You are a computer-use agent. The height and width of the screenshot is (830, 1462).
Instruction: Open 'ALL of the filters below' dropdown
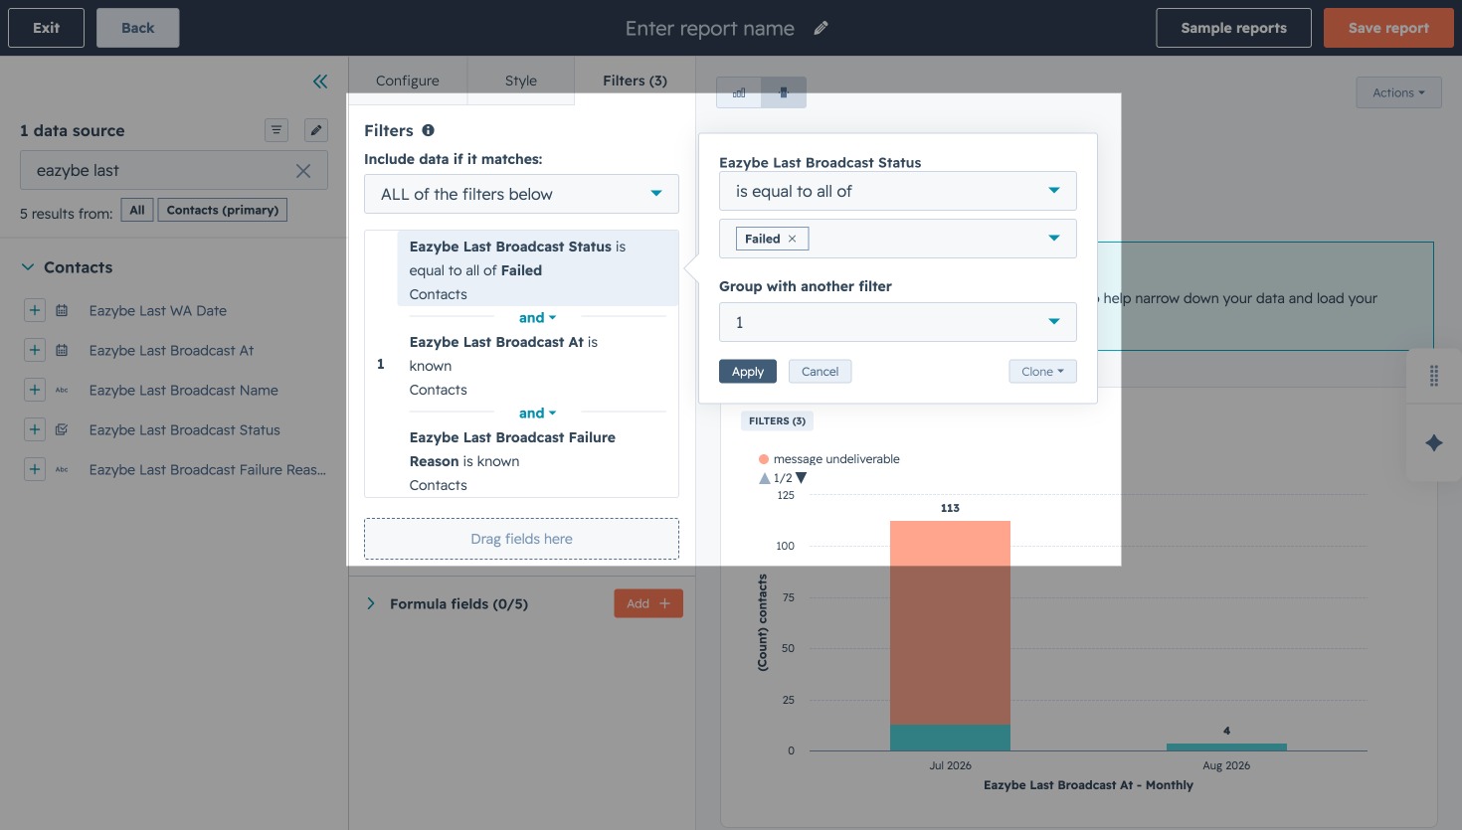[521, 194]
